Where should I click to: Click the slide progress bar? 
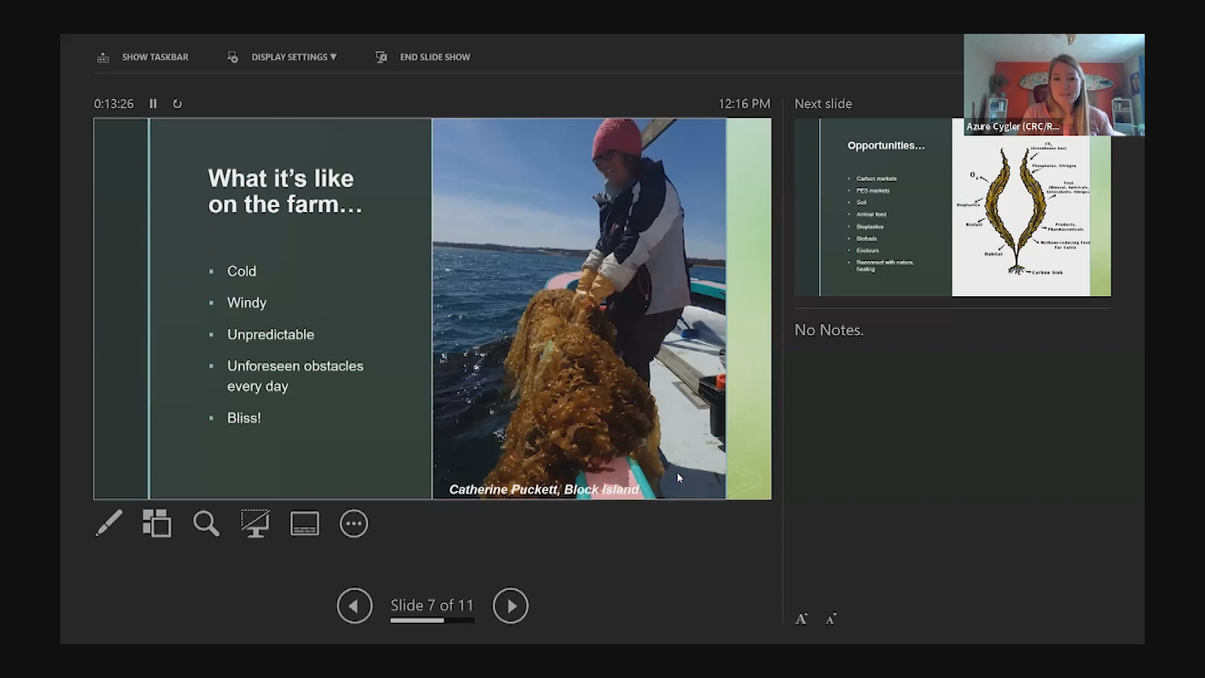tap(432, 620)
